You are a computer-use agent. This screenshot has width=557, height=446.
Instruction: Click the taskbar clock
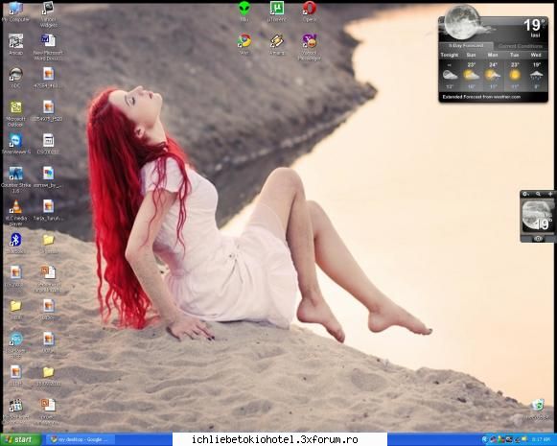pos(541,440)
